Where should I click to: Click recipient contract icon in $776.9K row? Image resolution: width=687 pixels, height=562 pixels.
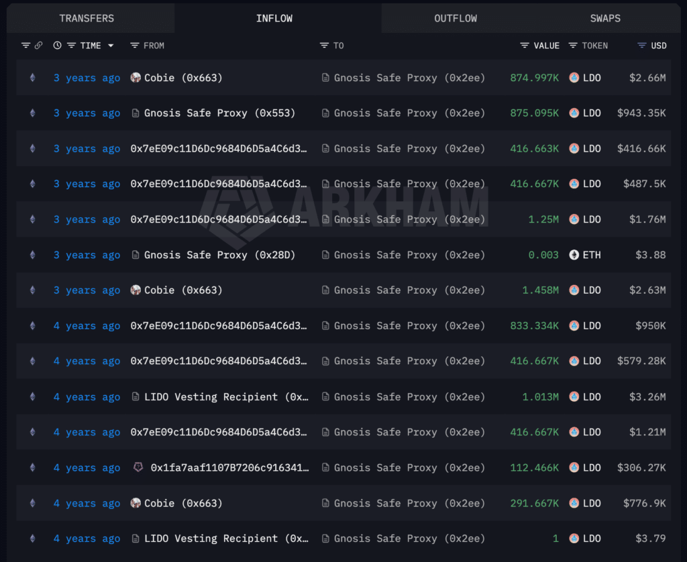click(325, 503)
